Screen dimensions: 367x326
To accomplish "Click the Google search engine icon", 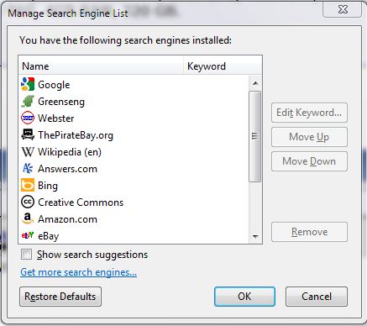I will tap(28, 84).
